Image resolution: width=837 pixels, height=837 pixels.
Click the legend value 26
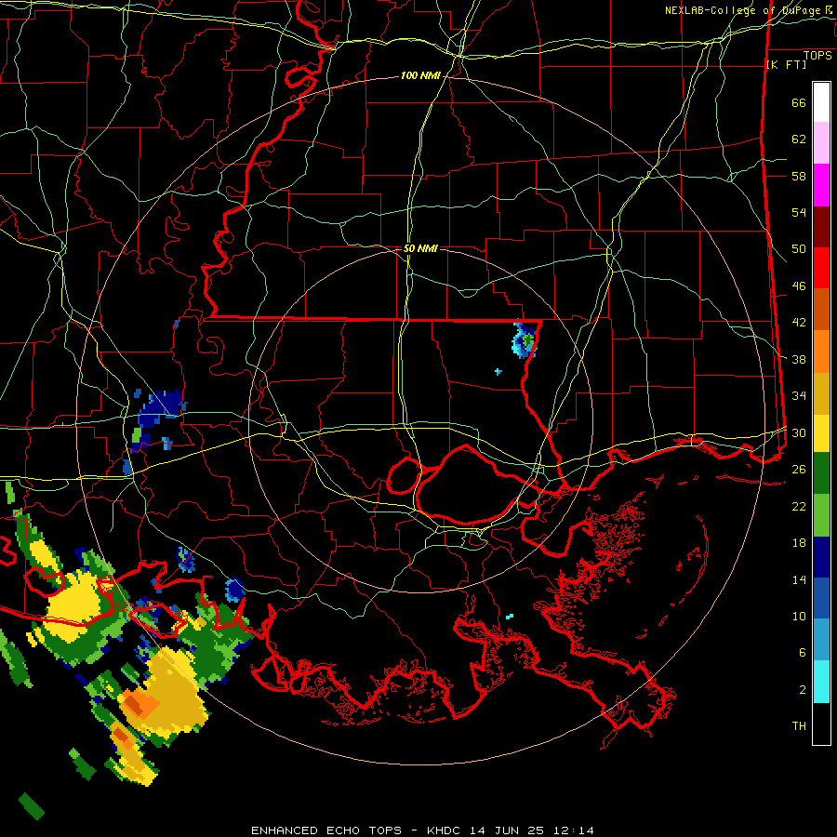tap(799, 470)
